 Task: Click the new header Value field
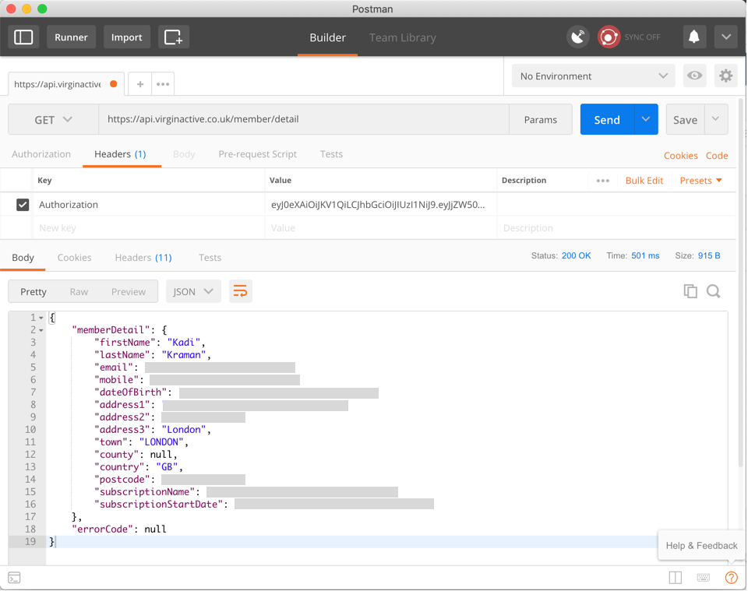click(x=381, y=228)
